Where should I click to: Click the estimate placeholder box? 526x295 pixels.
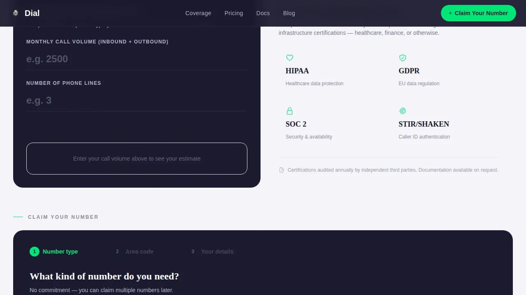[x=137, y=159]
